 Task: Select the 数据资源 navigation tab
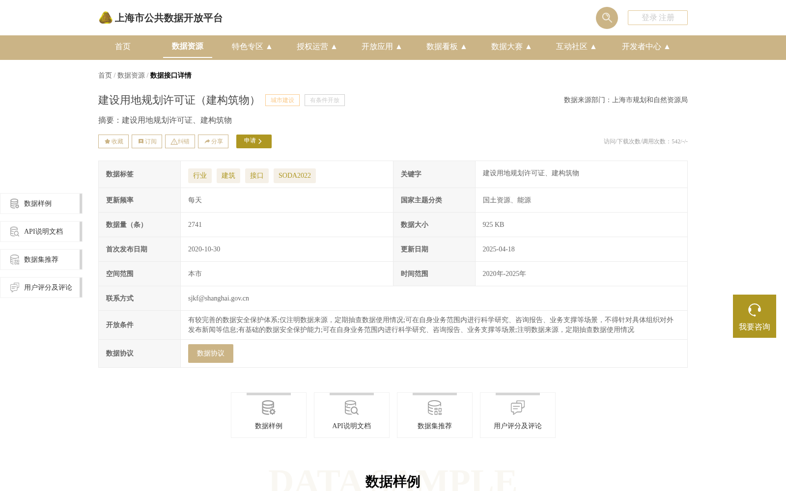tap(188, 46)
